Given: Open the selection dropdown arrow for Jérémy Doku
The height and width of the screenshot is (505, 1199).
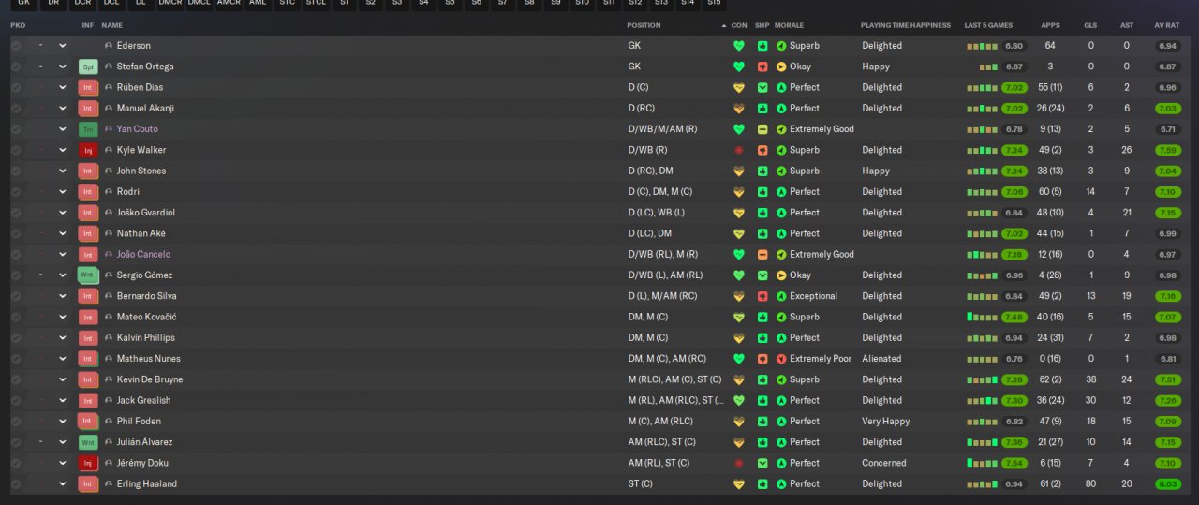Looking at the screenshot, I should [x=62, y=463].
